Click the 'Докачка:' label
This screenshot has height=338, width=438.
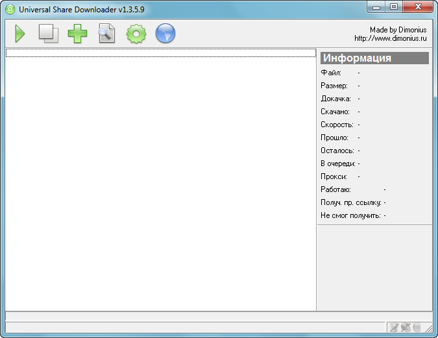pos(335,99)
